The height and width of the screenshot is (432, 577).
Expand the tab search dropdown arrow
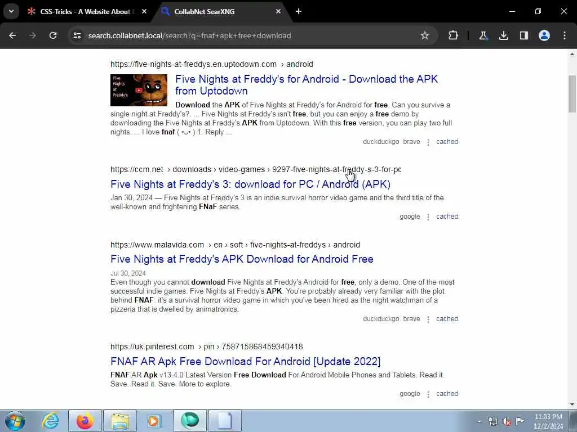pyautogui.click(x=11, y=11)
